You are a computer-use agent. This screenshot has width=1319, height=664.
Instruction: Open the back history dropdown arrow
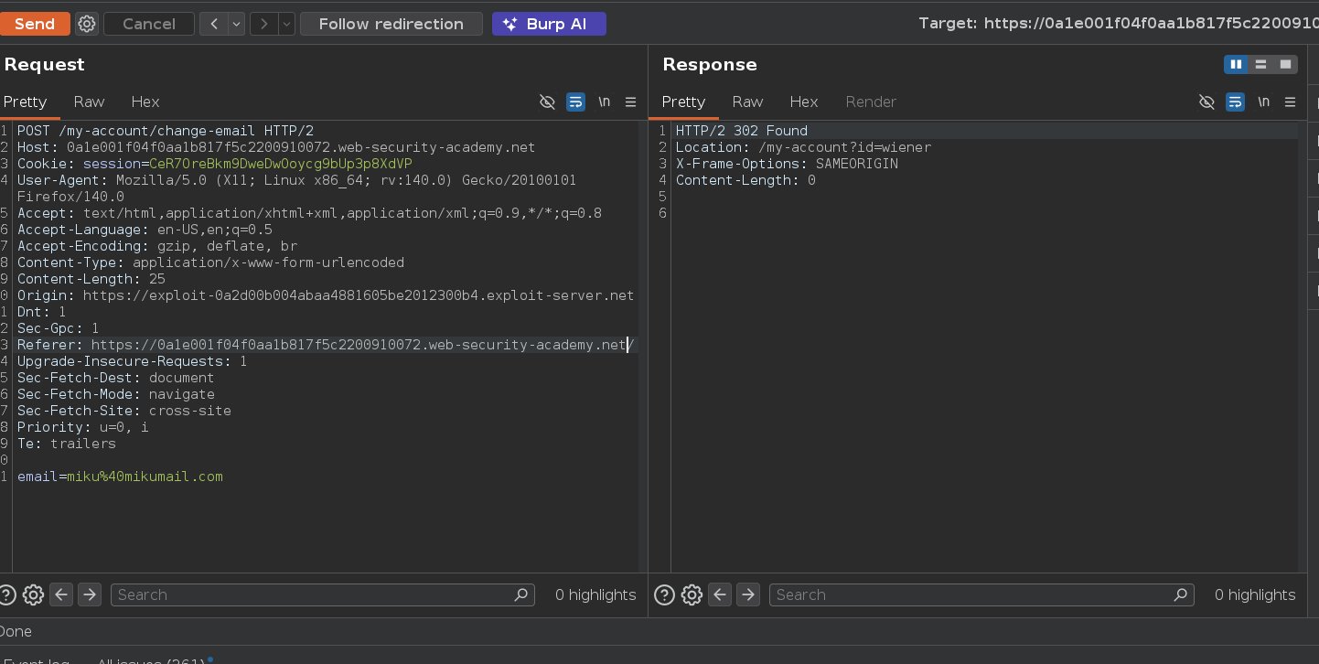[x=236, y=24]
